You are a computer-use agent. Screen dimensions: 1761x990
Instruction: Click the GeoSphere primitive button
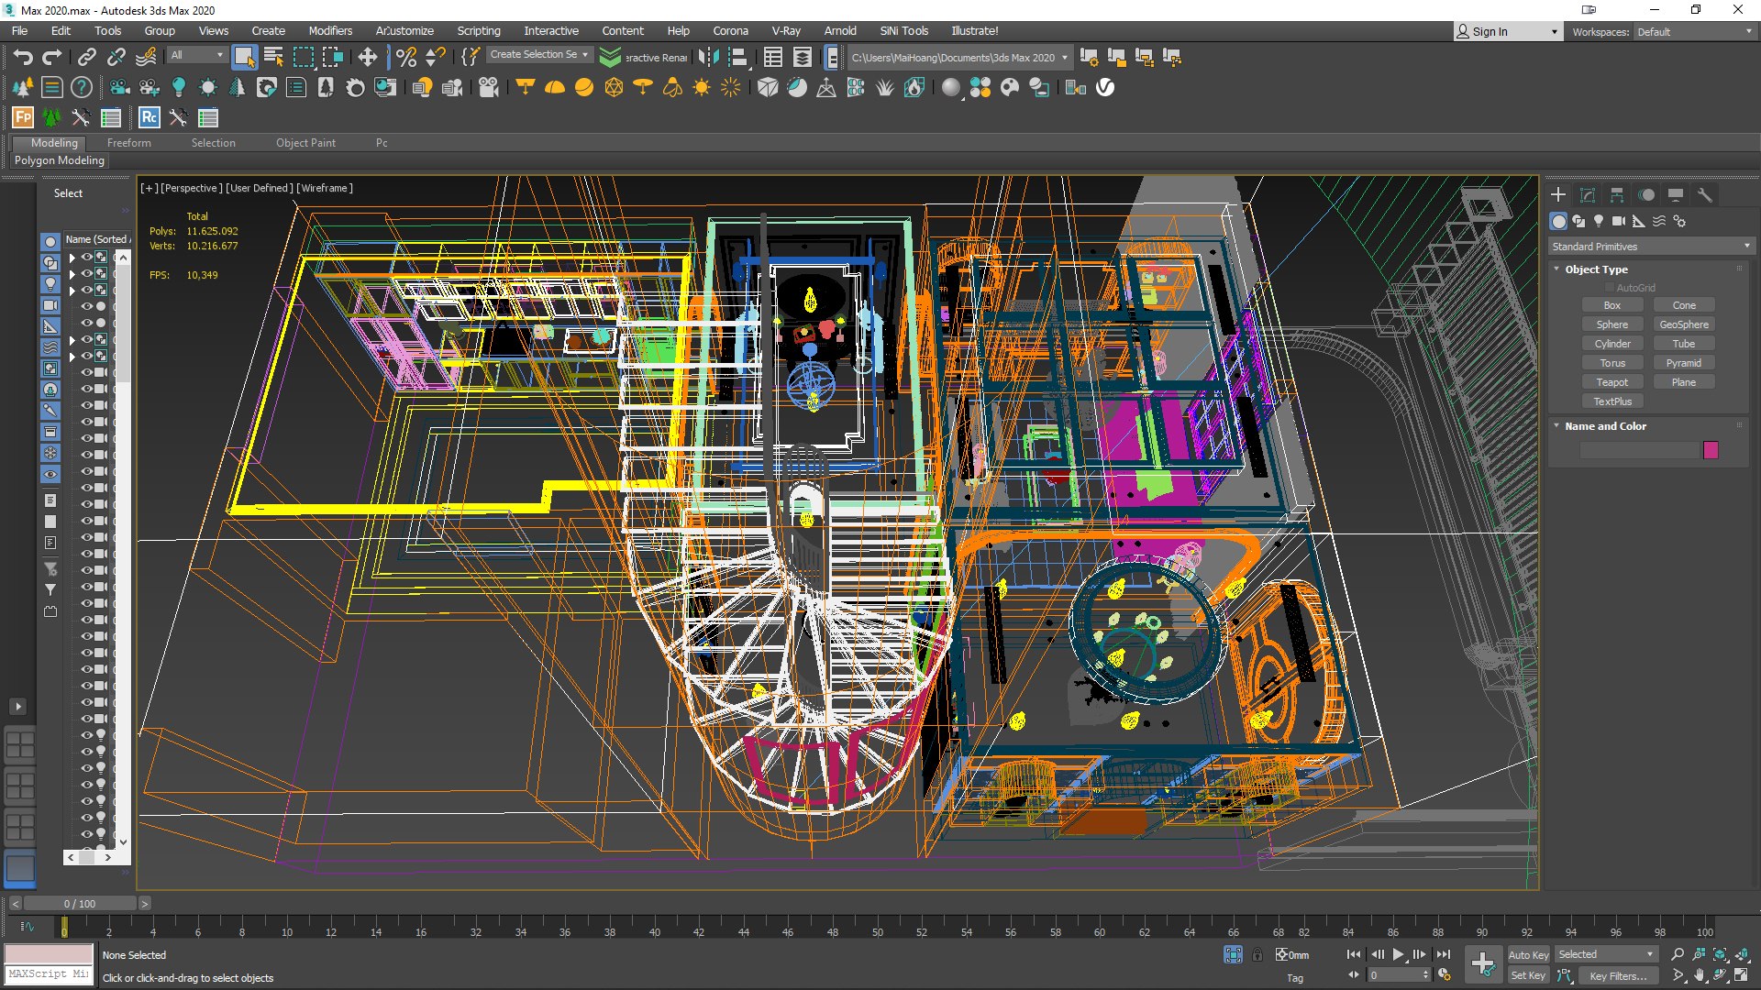coord(1684,324)
